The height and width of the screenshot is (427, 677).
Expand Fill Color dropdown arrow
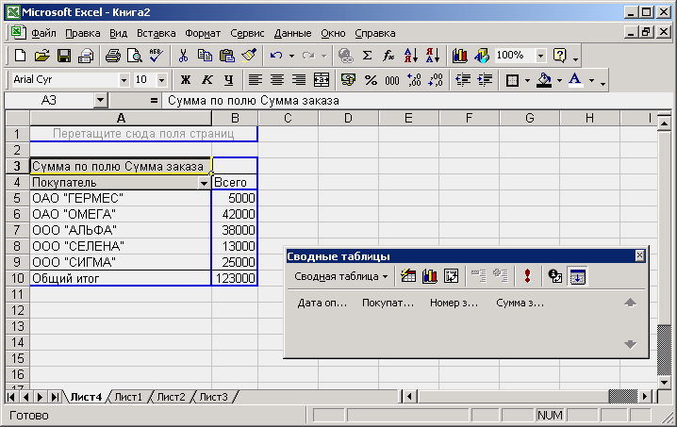click(559, 80)
